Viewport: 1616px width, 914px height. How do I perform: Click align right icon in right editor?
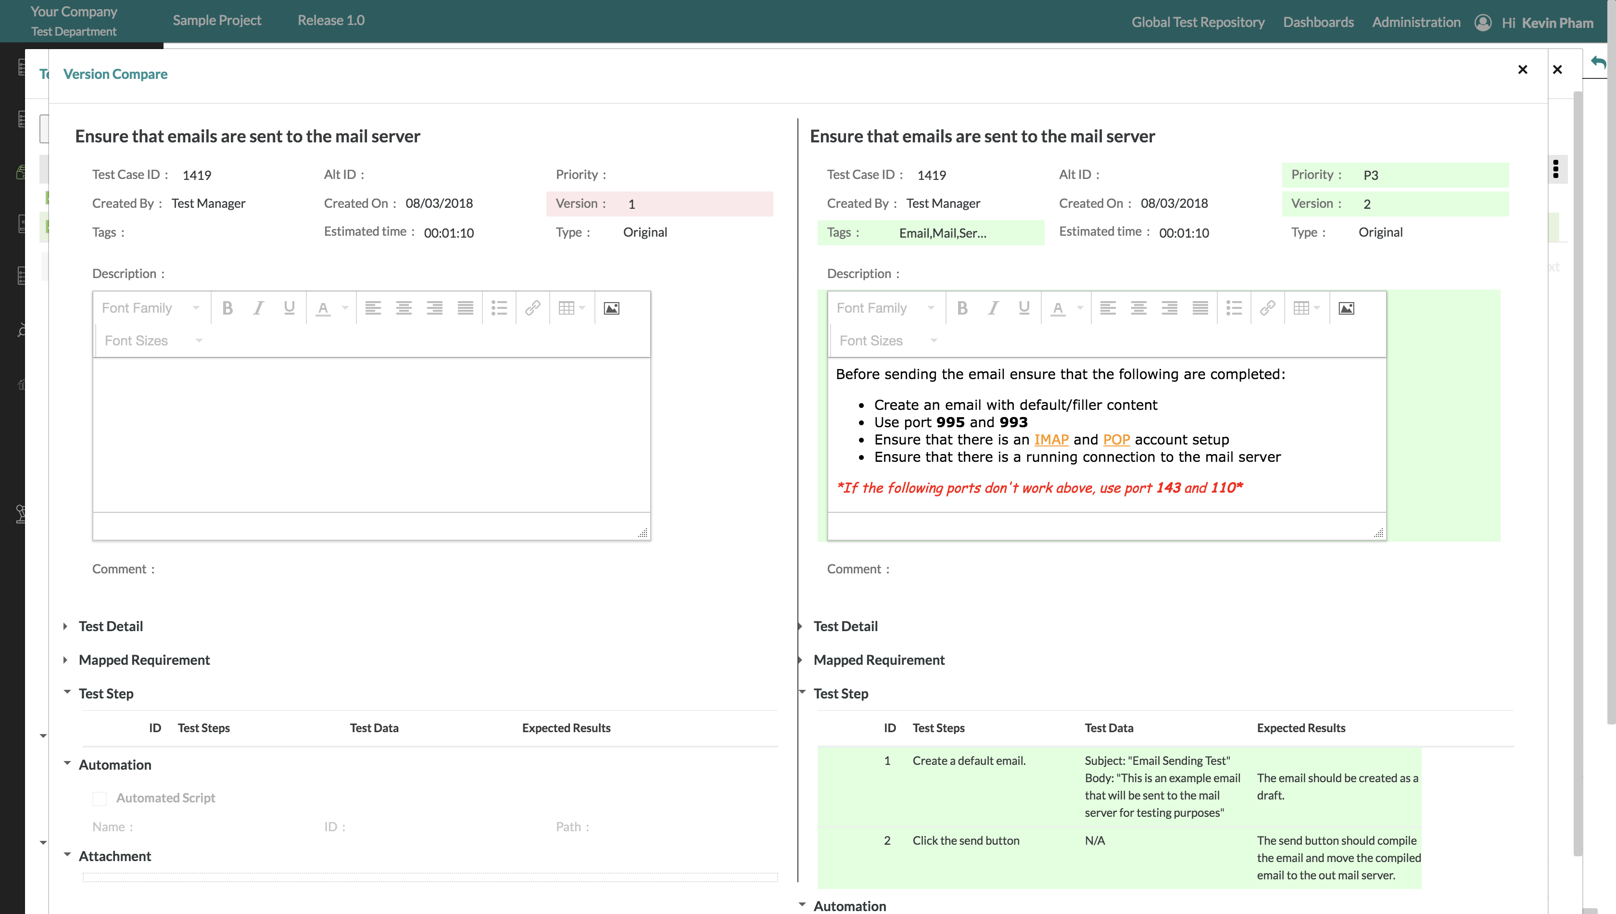pyautogui.click(x=1169, y=308)
